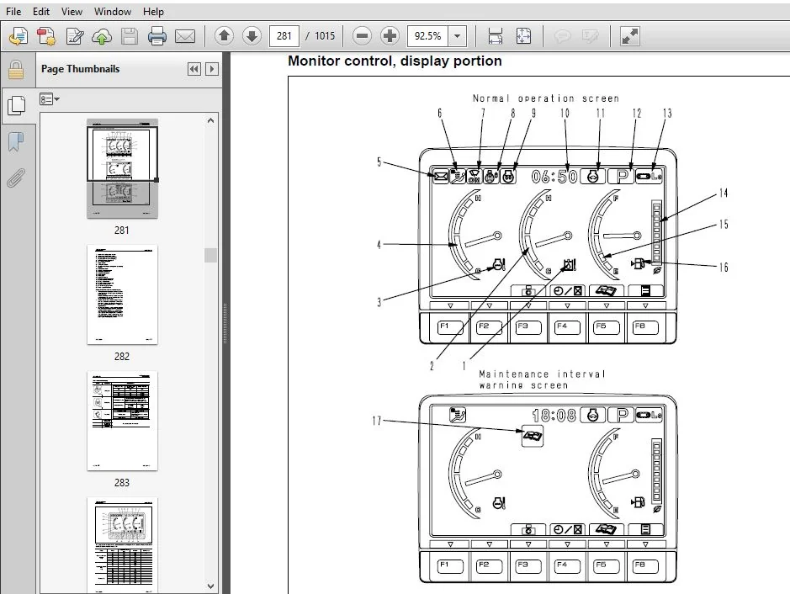Collapse the thumbnails panel with double arrow
Viewport: 790px width, 594px height.
click(x=194, y=69)
